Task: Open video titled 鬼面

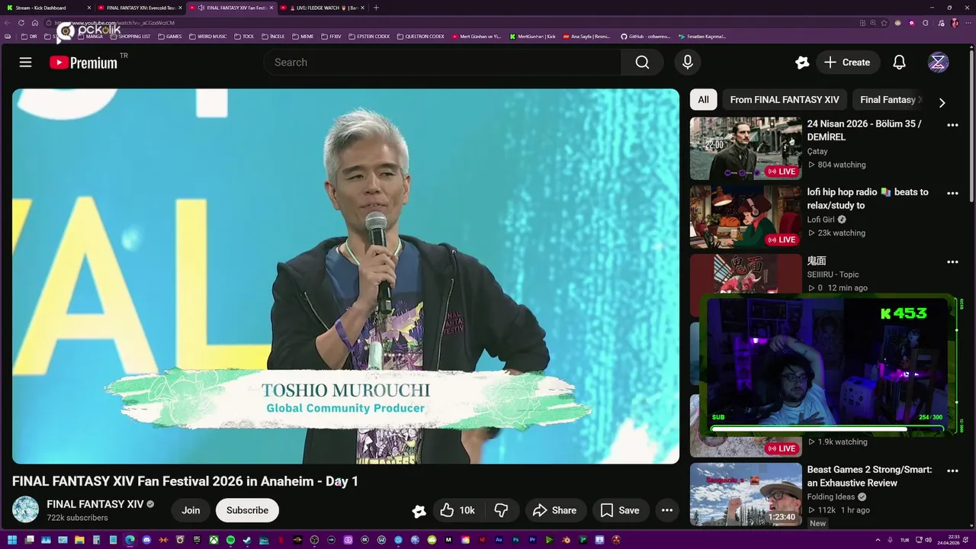Action: point(817,261)
